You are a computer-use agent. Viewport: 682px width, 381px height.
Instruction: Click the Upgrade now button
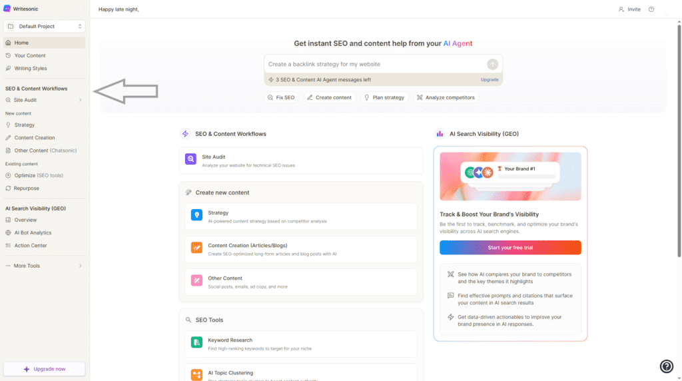click(45, 369)
